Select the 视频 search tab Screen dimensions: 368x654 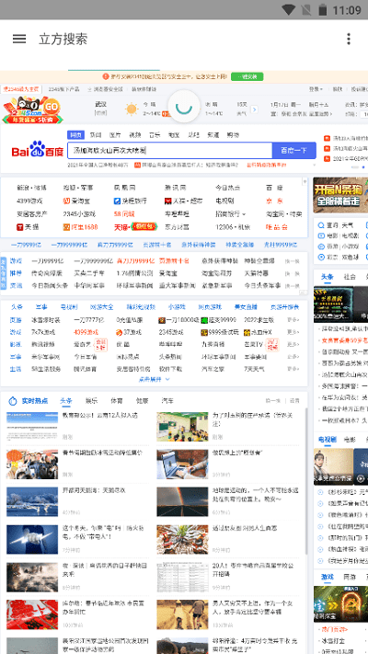[135, 135]
